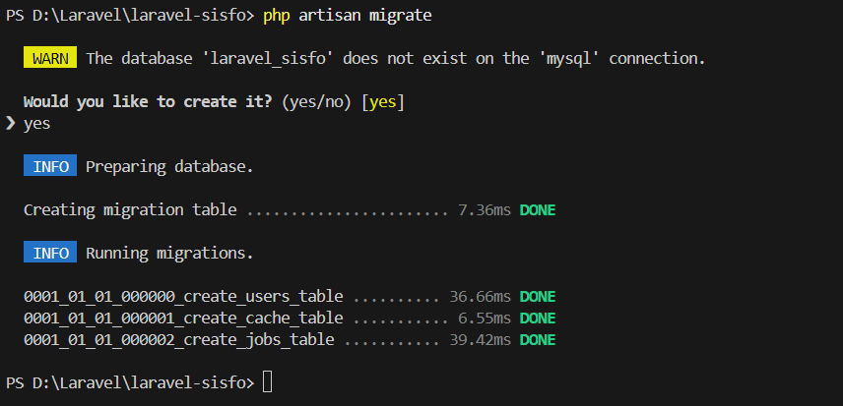Click the yellow [yes] default option
843x406 pixels.
tap(384, 101)
